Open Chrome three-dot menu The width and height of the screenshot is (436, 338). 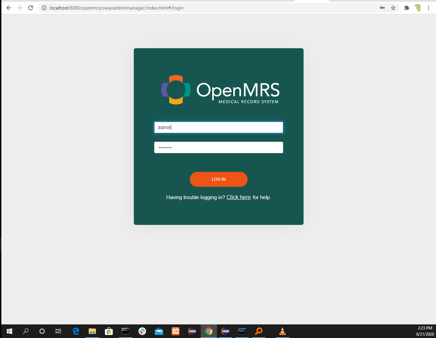(x=429, y=8)
